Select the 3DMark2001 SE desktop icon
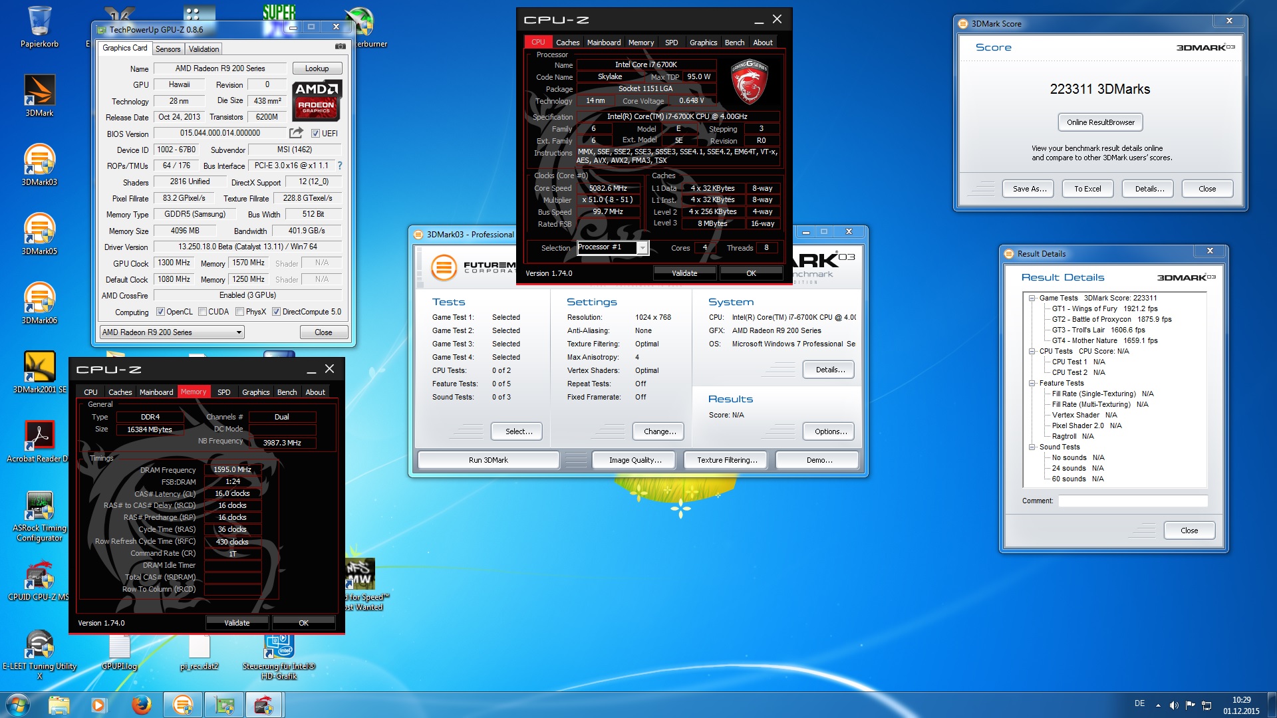This screenshot has height=718, width=1277. (39, 372)
